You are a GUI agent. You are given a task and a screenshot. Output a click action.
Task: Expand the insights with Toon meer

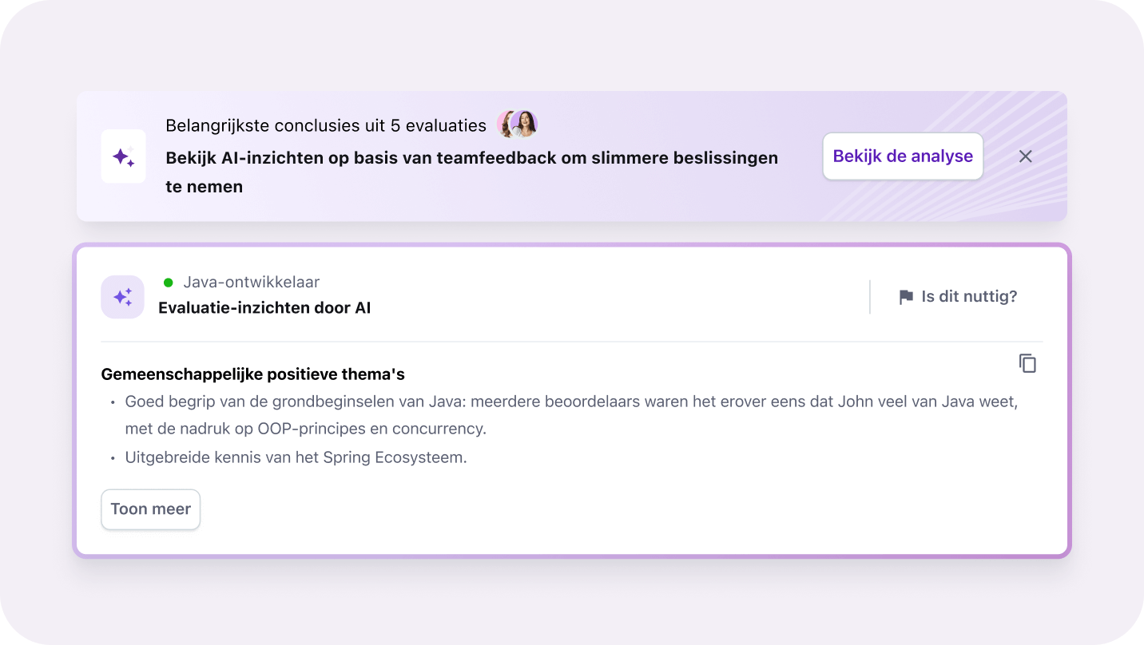[x=150, y=509]
